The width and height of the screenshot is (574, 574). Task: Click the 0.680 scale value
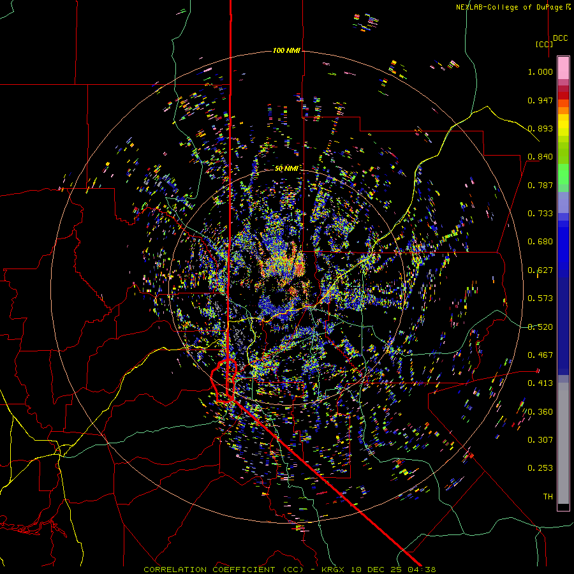pyautogui.click(x=540, y=242)
